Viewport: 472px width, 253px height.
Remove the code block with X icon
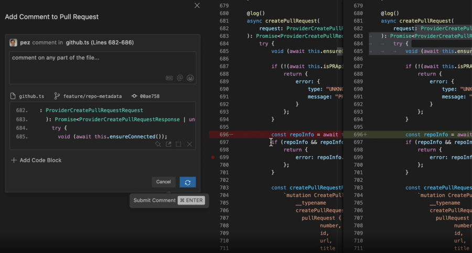pos(189,144)
